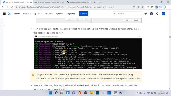This screenshot has width=171, height=96.
Task: Switch to the Chrome taskbar icon
Action: (x=115, y=93)
